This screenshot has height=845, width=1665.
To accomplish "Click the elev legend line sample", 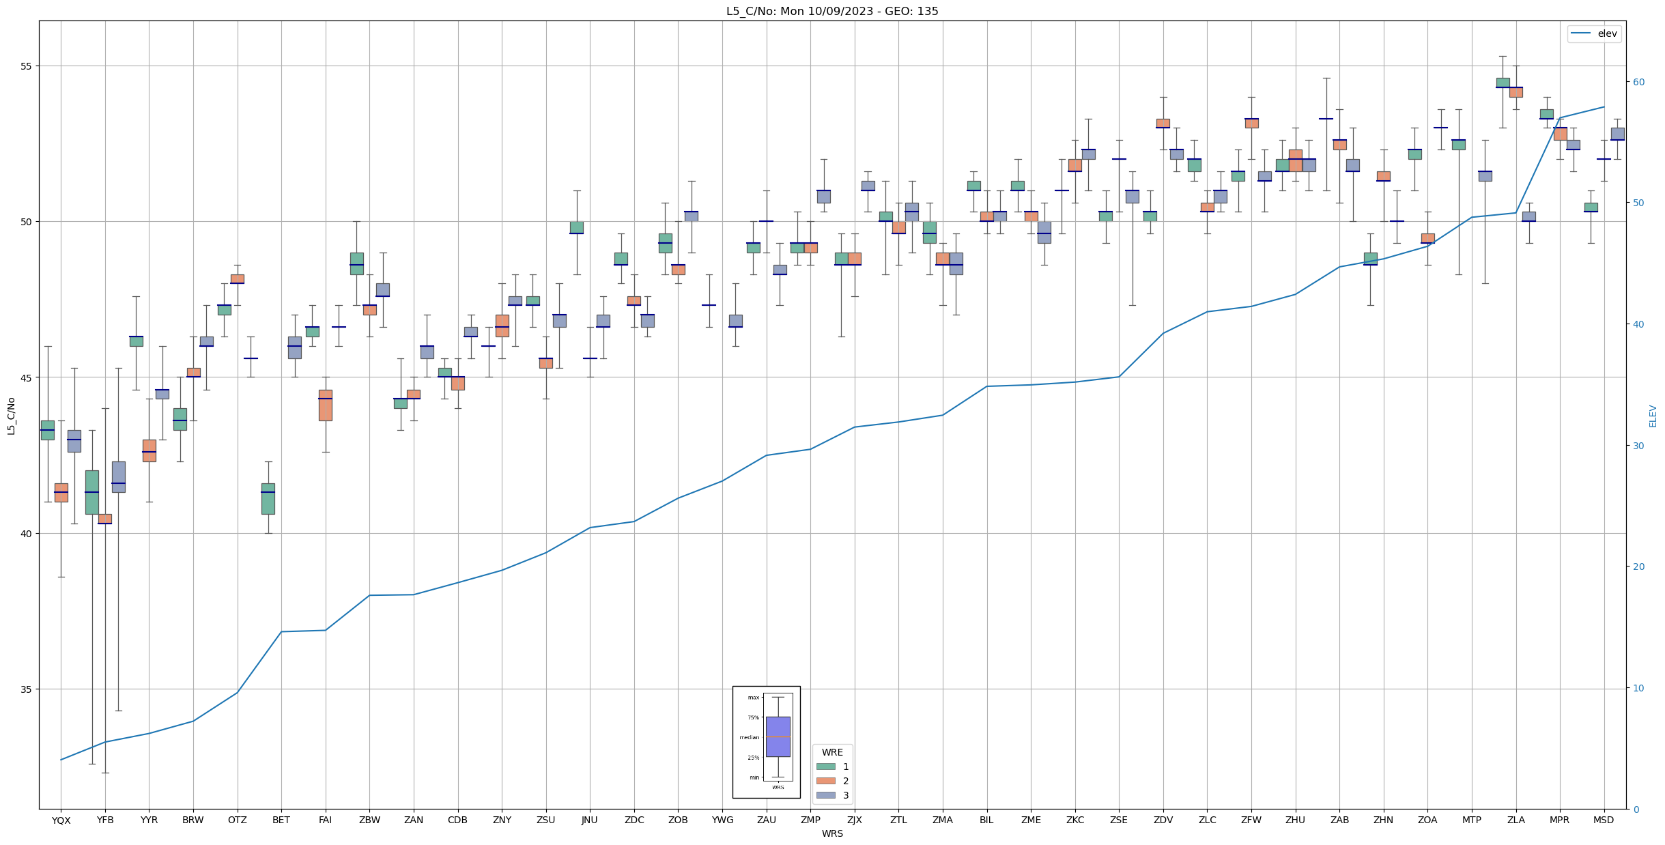I will 1580,33.
